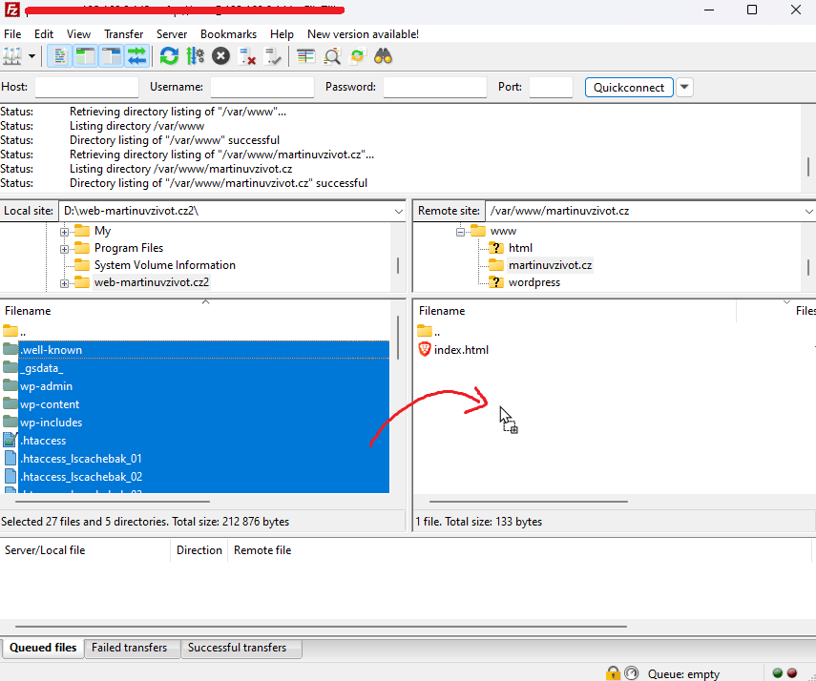The width and height of the screenshot is (816, 681).
Task: Refresh the file and folder lists
Action: 169,56
